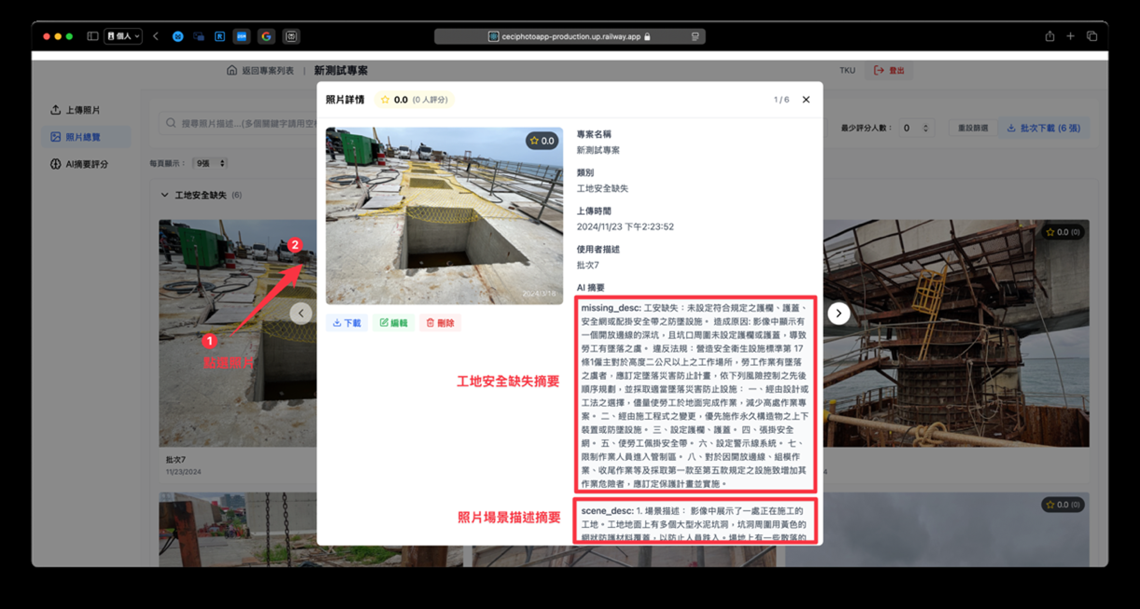Screen dimensions: 1140x609
Task: Click the 重設篩選 reset filter button
Action: pos(973,128)
